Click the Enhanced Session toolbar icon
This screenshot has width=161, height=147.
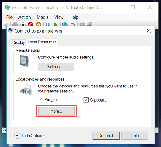[x=82, y=24]
